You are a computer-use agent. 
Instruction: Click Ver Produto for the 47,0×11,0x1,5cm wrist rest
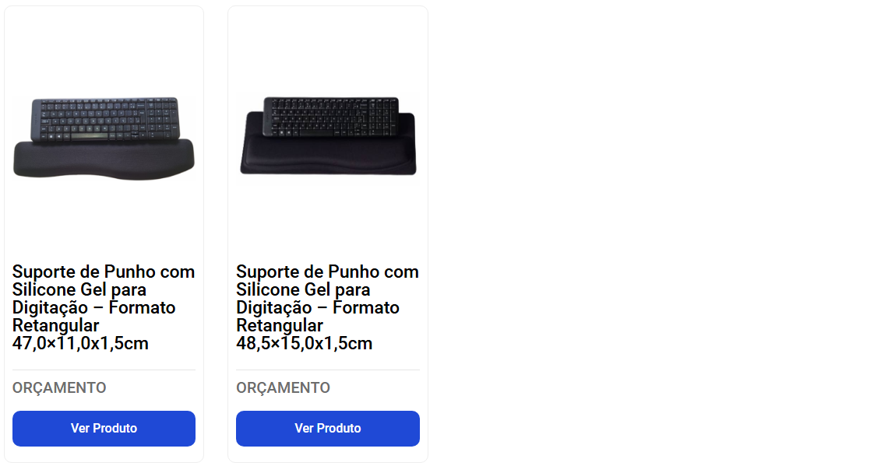(x=104, y=429)
